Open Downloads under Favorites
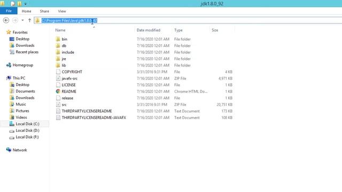Viewport: 342px width, 192px height. click(25, 45)
